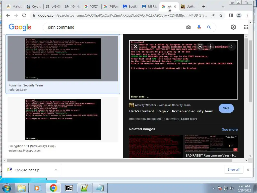Switch to the Crypto tab
Screen dimensions: 257x193
point(34,7)
